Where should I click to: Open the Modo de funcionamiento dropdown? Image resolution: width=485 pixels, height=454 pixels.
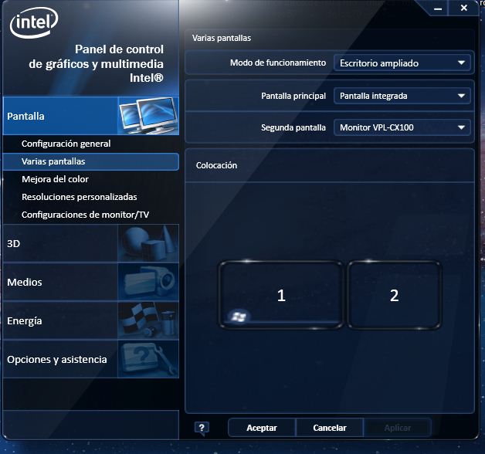[402, 63]
